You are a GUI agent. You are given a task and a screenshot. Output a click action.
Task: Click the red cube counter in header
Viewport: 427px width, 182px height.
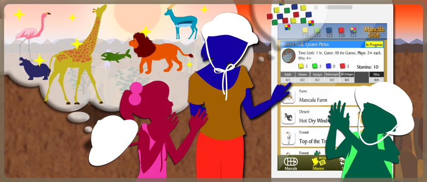340,31
